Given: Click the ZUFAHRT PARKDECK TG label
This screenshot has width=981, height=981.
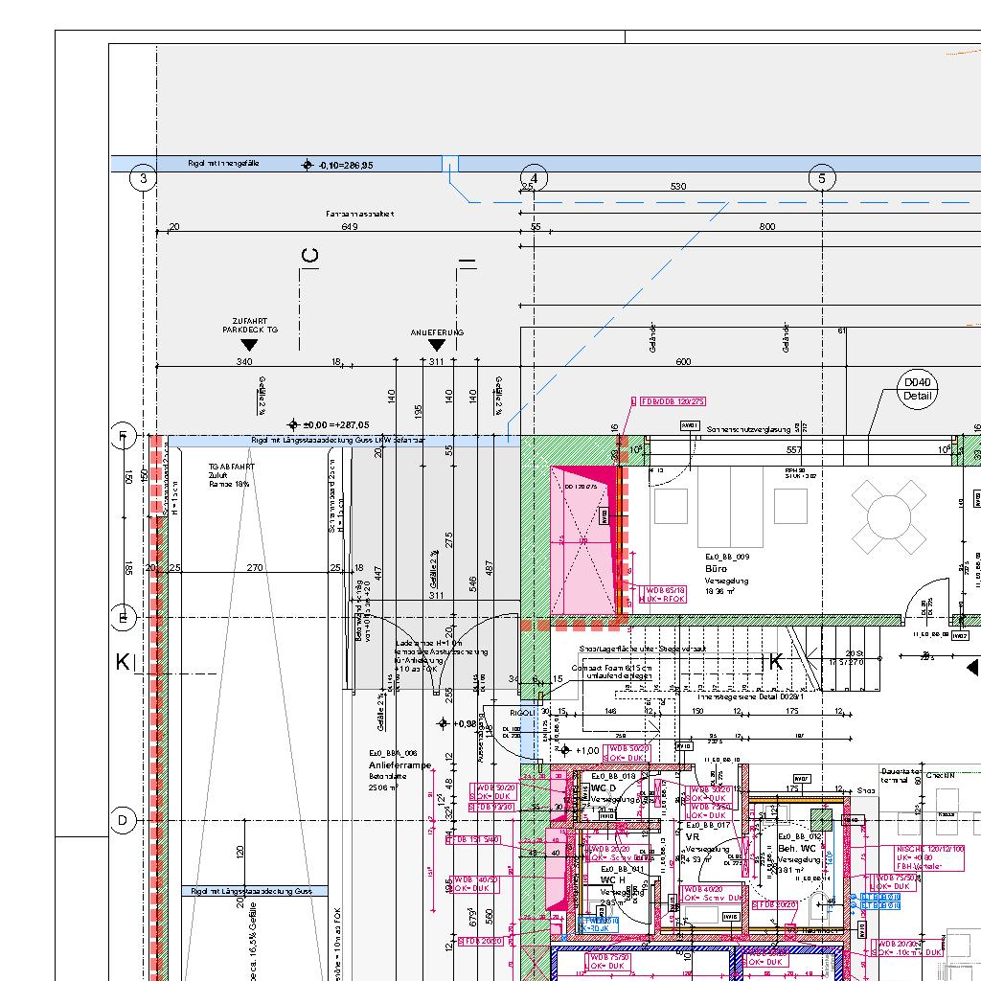Looking at the screenshot, I should 250,326.
